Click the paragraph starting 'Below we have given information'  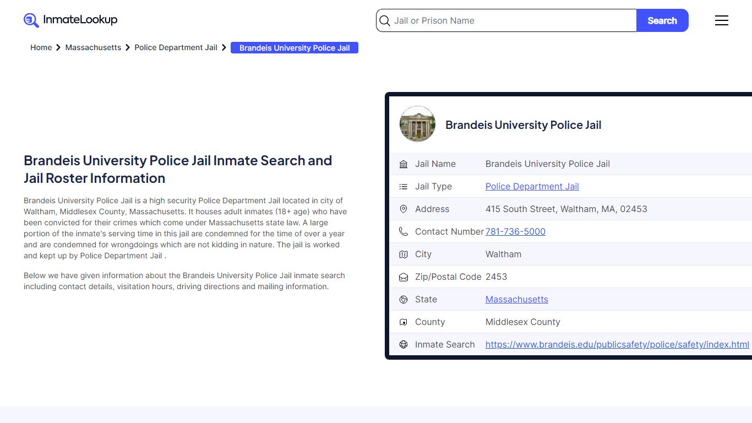tap(184, 281)
